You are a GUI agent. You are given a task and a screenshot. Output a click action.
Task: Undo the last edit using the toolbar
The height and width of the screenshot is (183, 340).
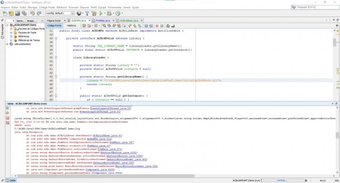[x=32, y=14]
